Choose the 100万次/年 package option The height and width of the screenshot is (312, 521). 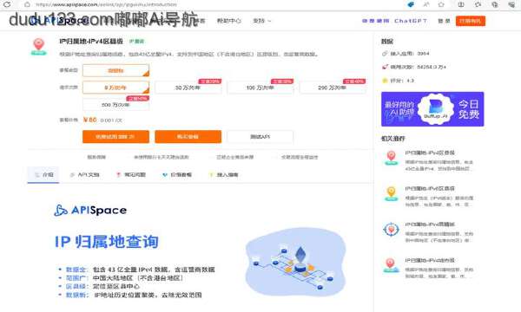(x=260, y=88)
